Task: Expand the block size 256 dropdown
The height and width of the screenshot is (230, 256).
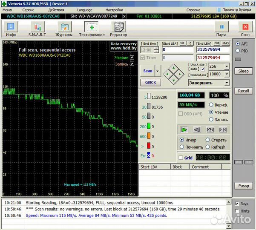Action: point(226,66)
